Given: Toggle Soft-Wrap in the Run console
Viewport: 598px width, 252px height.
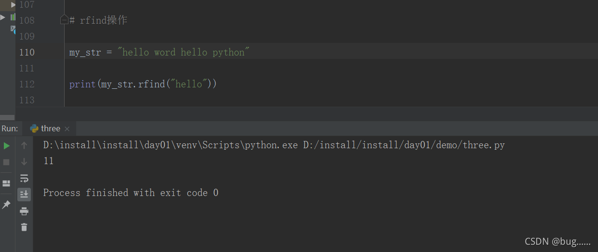Looking at the screenshot, I should [24, 178].
